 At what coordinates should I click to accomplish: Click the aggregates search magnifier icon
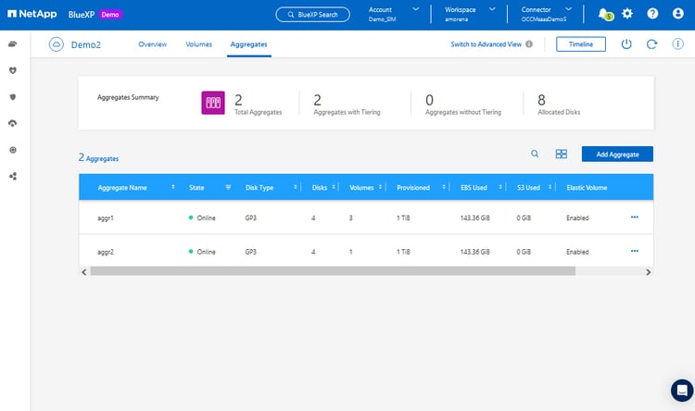535,154
